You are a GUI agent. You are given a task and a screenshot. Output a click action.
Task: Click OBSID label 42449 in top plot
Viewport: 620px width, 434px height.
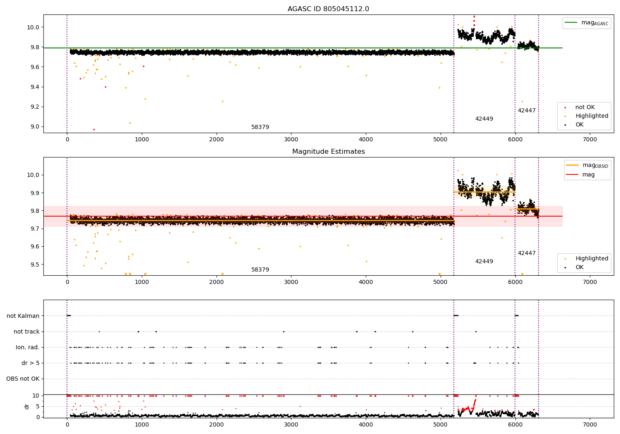(x=484, y=119)
